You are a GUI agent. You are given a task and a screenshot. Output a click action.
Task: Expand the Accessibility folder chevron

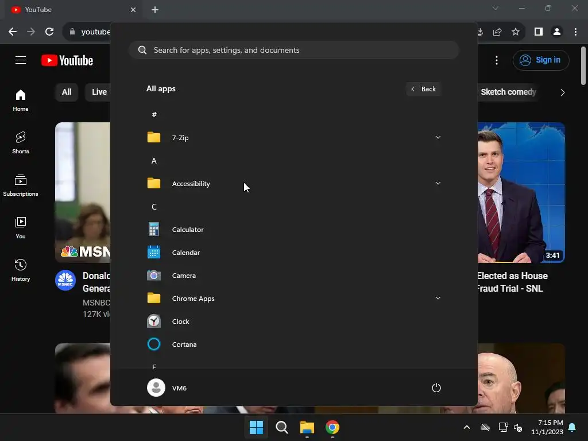(438, 183)
